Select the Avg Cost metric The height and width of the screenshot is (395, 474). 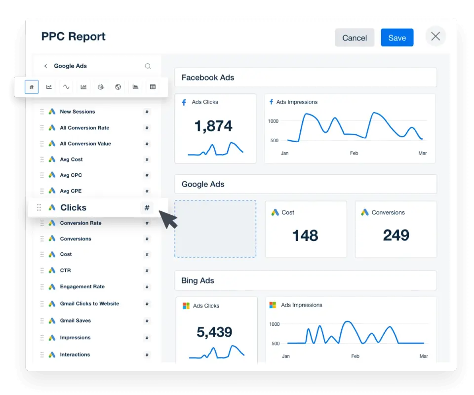coord(71,159)
